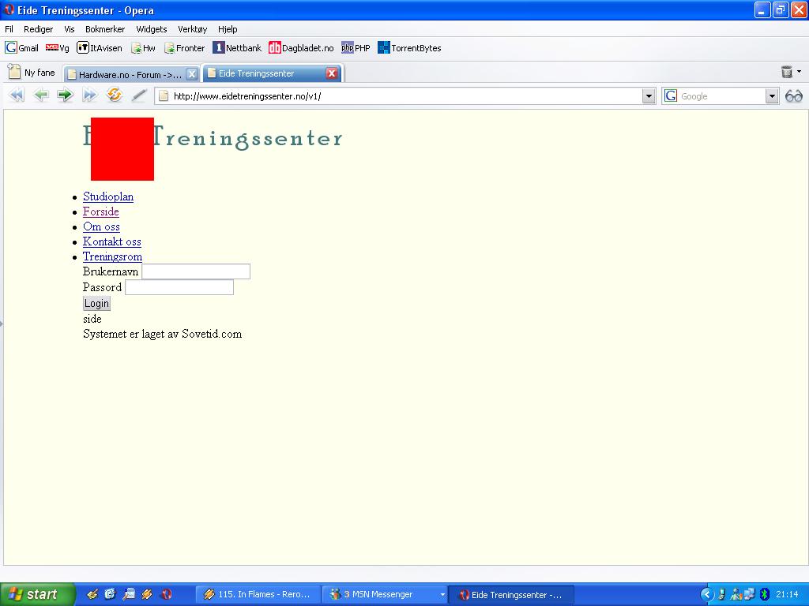Screen dimensions: 809x606
Task: Open a new tab with Ny fane
Action: click(32, 72)
